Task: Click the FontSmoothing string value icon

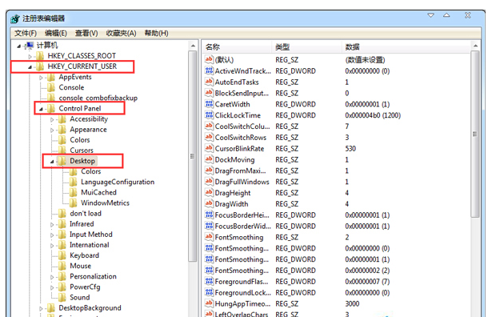Action: [x=209, y=237]
